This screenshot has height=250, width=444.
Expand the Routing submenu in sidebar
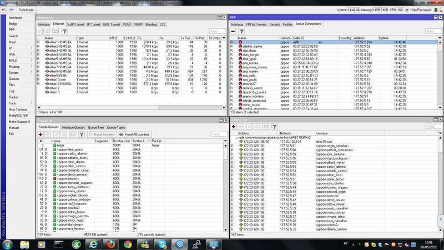(20, 67)
